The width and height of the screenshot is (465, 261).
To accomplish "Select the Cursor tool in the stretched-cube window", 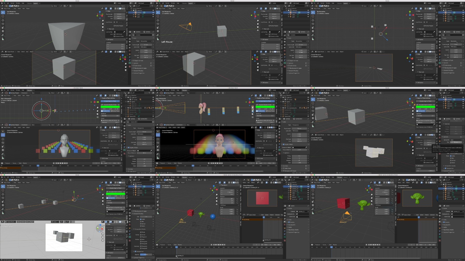I will (x=3, y=16).
